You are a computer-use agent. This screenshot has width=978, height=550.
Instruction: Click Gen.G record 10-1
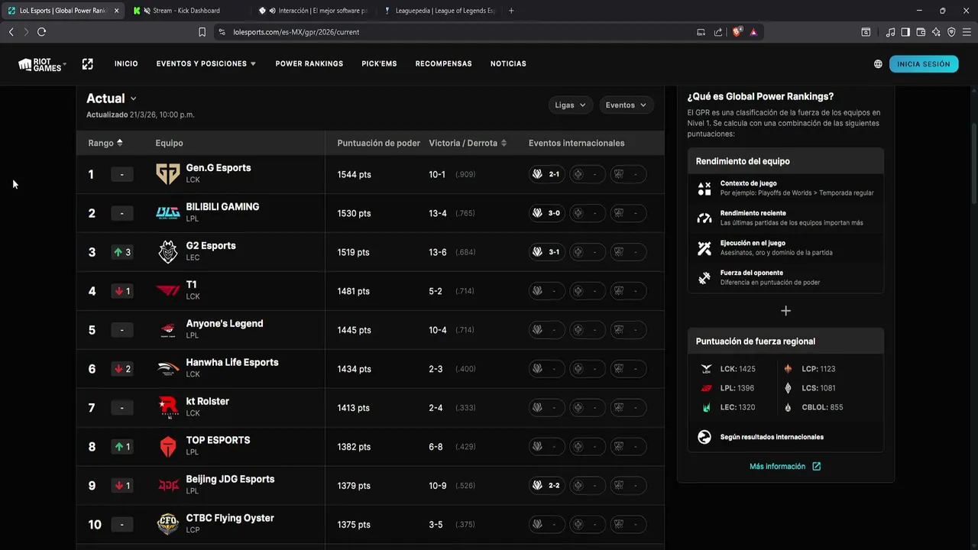click(x=437, y=174)
